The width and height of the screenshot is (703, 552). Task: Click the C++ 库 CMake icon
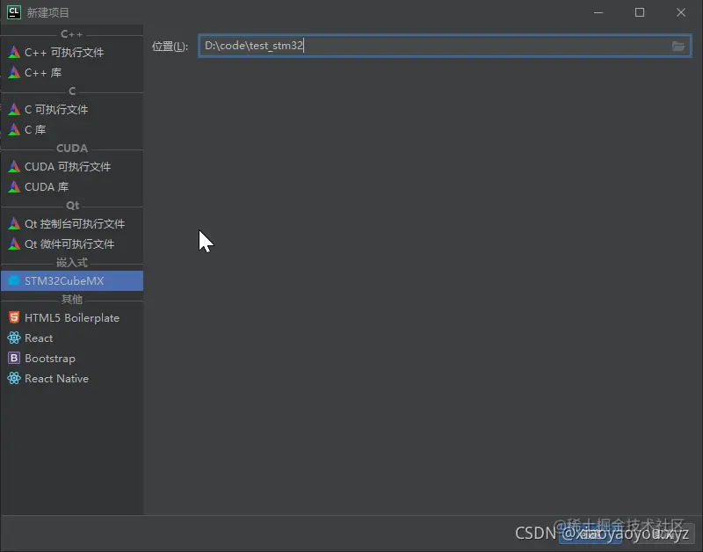[14, 72]
